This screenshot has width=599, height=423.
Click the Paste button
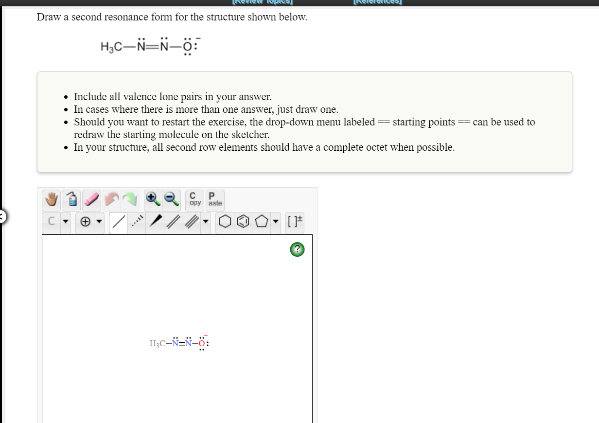pyautogui.click(x=215, y=199)
